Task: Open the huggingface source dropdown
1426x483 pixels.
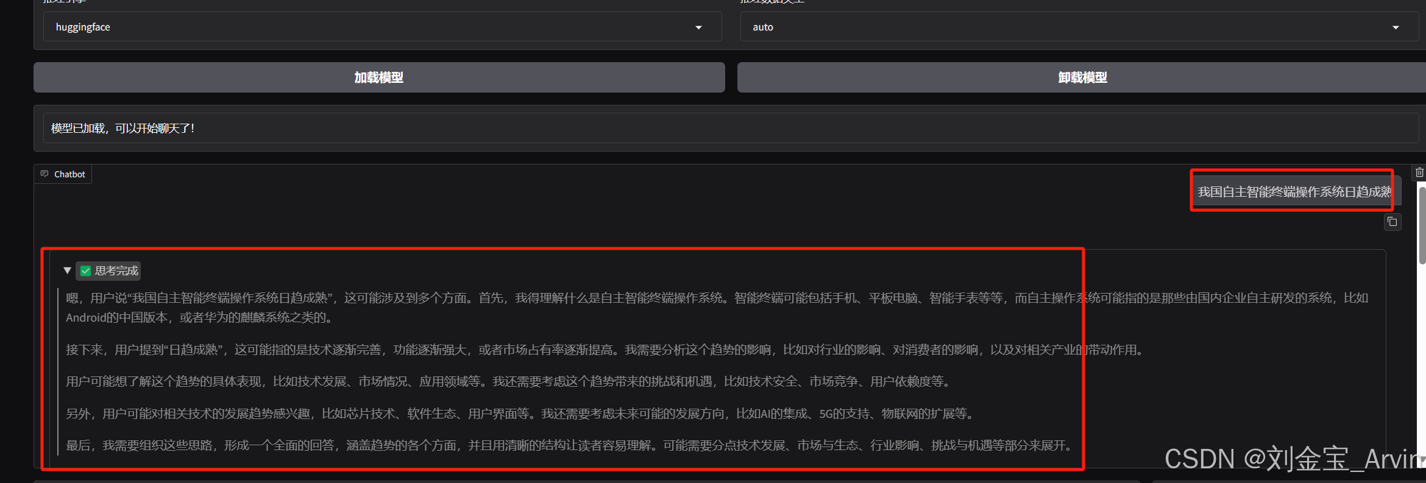Action: [382, 27]
